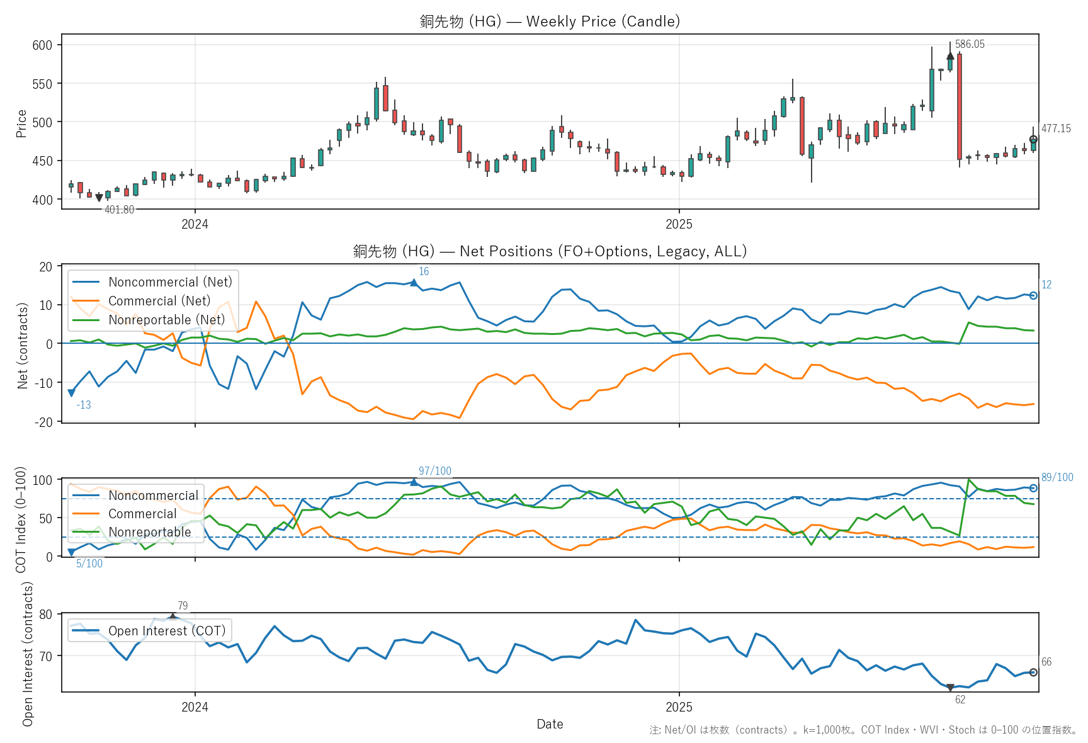1088x743 pixels.
Task: Select the latest COT Index circle at 89/100
Action: click(x=1033, y=488)
